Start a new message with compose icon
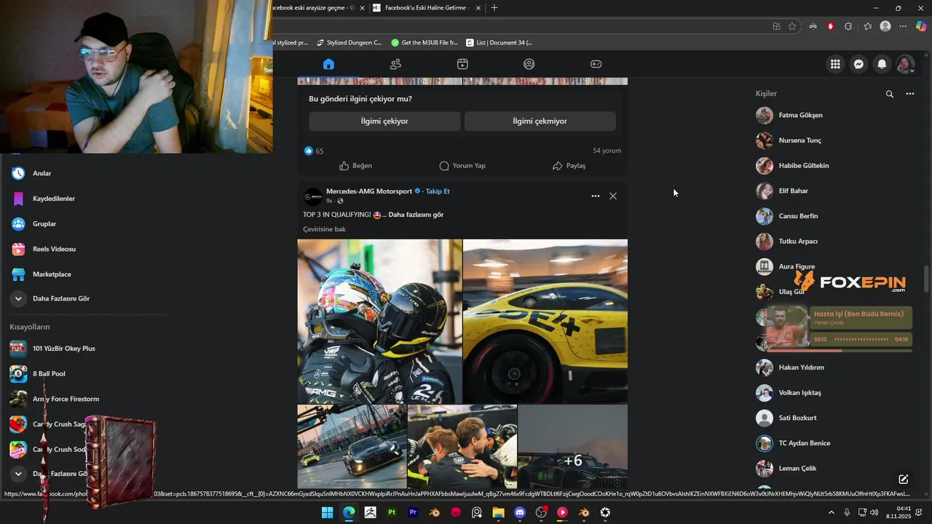Screen dimensions: 932x524 903,479
